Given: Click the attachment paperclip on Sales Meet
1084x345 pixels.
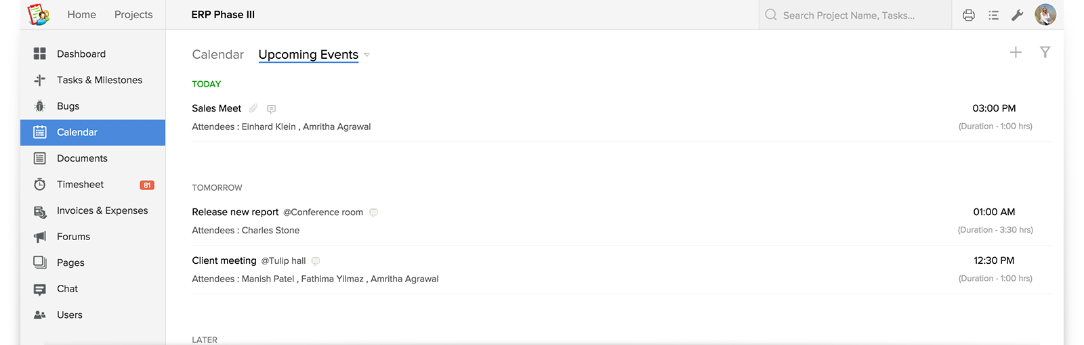Looking at the screenshot, I should tap(253, 108).
